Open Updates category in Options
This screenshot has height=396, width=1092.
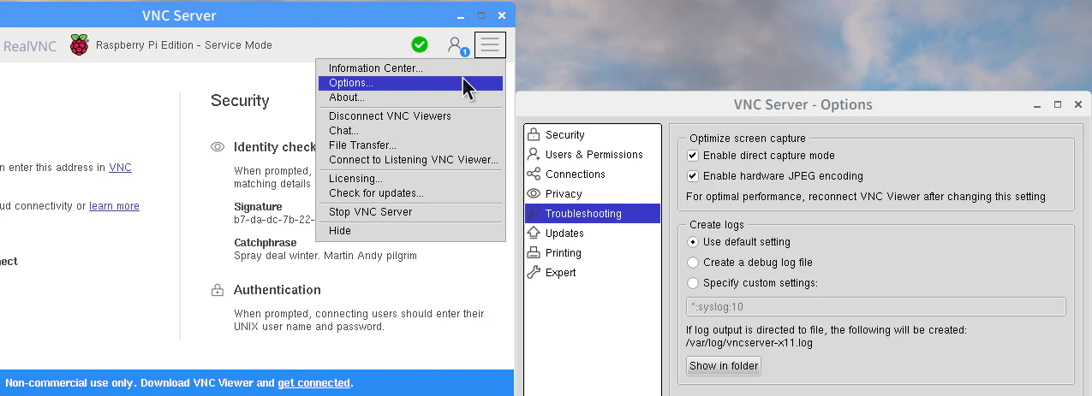[x=593, y=233]
